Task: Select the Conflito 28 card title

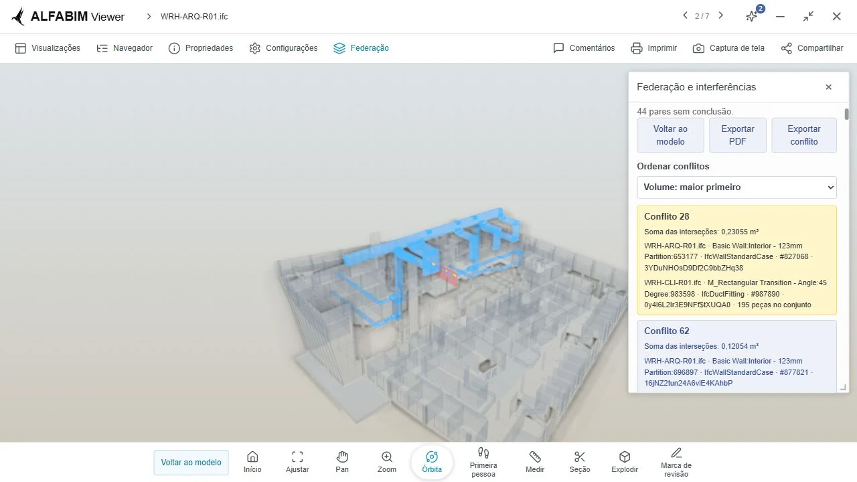Action: coord(667,216)
